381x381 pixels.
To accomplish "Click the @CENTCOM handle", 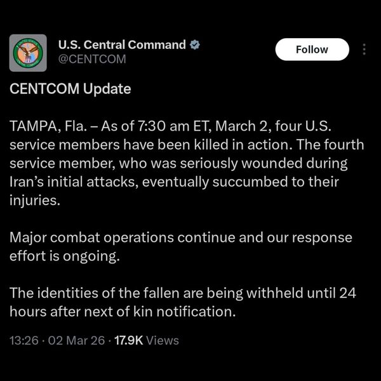I will 92,59.
